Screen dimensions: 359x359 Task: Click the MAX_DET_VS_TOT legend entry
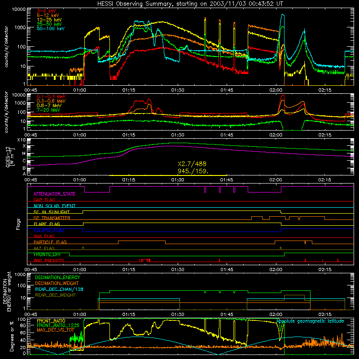click(56, 330)
